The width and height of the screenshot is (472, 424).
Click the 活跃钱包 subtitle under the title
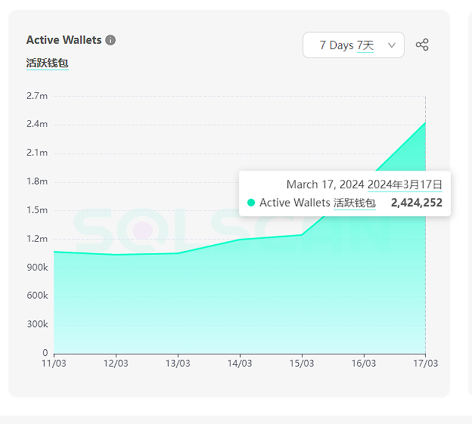click(47, 63)
